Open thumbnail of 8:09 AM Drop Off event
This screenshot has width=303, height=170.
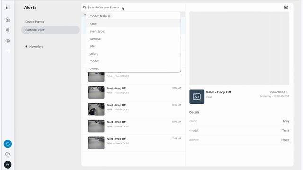(x=96, y=126)
